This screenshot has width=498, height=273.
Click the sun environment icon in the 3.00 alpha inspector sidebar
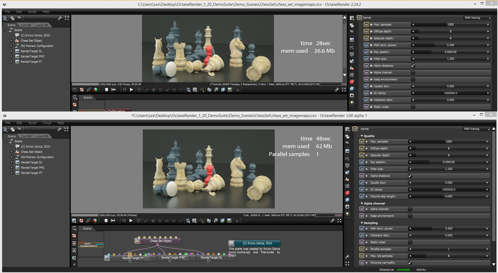coord(347,213)
